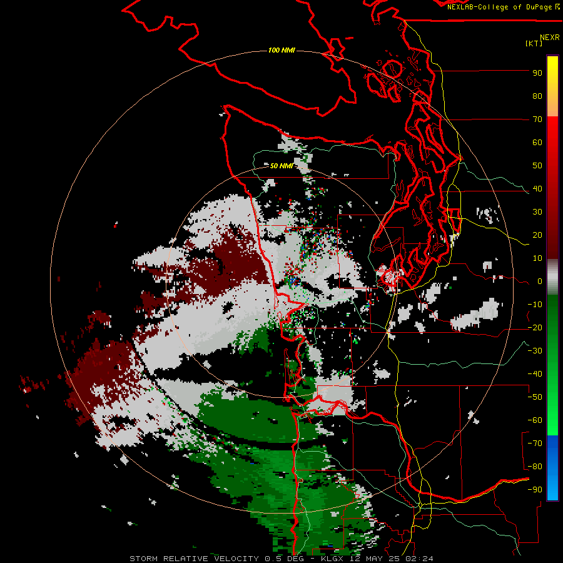The height and width of the screenshot is (563, 563).
Task: Select the 0 value on the velocity legend
Action: 540,281
